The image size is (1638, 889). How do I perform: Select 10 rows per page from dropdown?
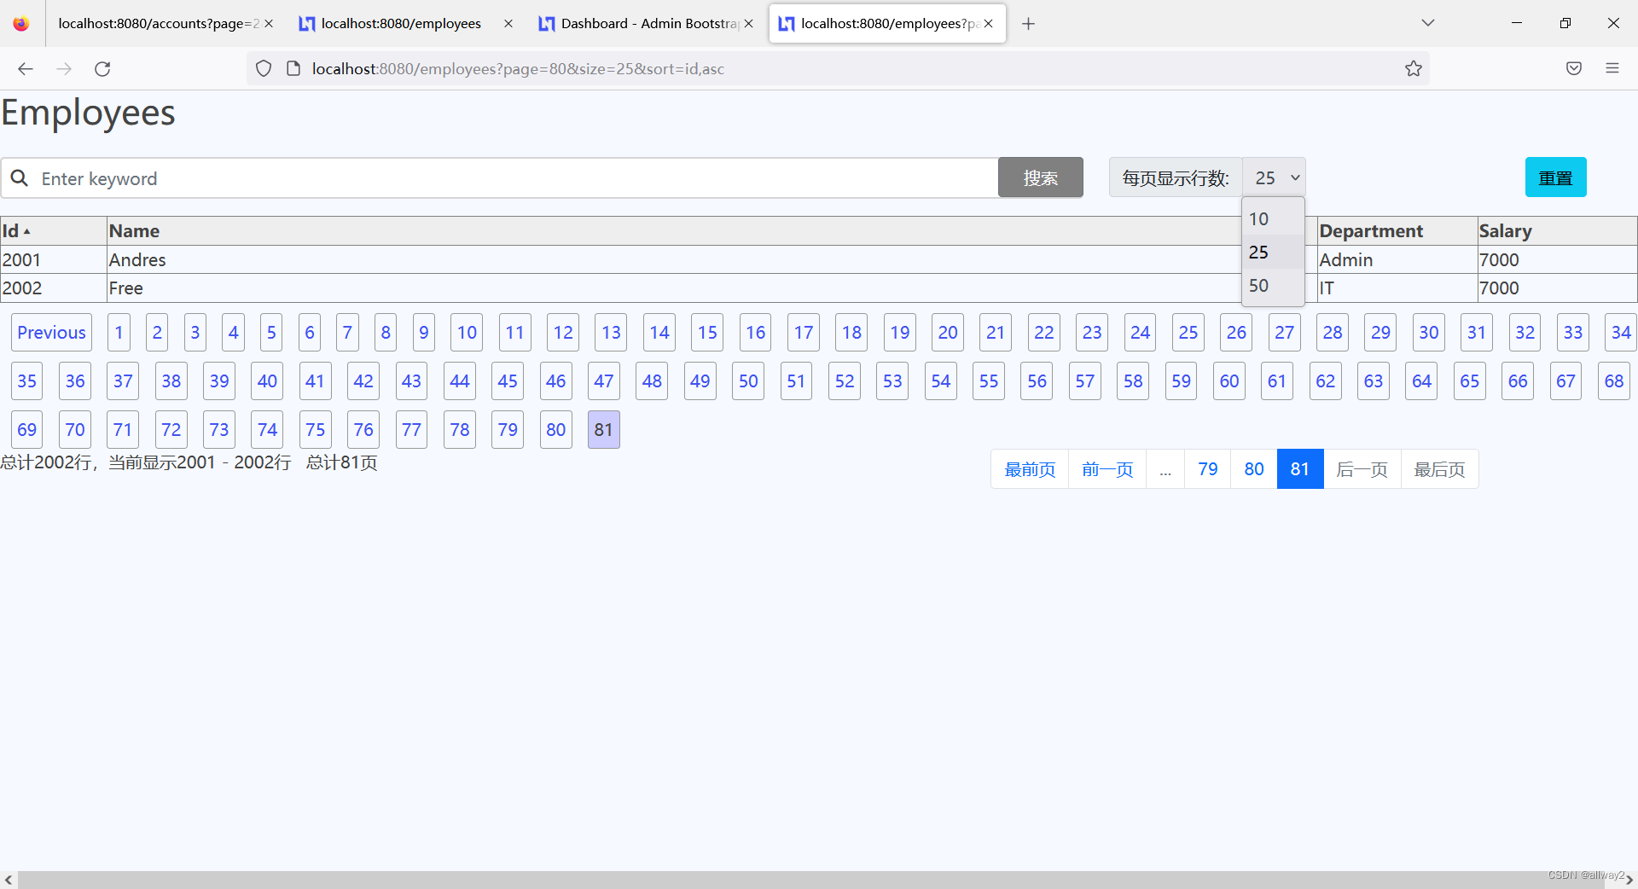click(x=1260, y=219)
